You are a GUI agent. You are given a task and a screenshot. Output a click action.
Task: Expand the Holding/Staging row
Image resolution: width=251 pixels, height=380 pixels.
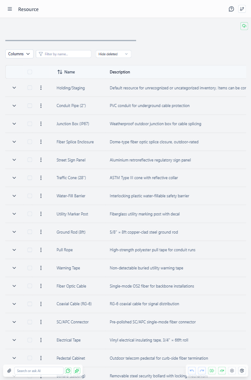pyautogui.click(x=14, y=88)
